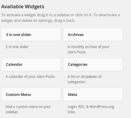Screen dimensions: 131x118
Task: Click WordPress.org text in Meta description
Action: pyautogui.click(x=102, y=107)
